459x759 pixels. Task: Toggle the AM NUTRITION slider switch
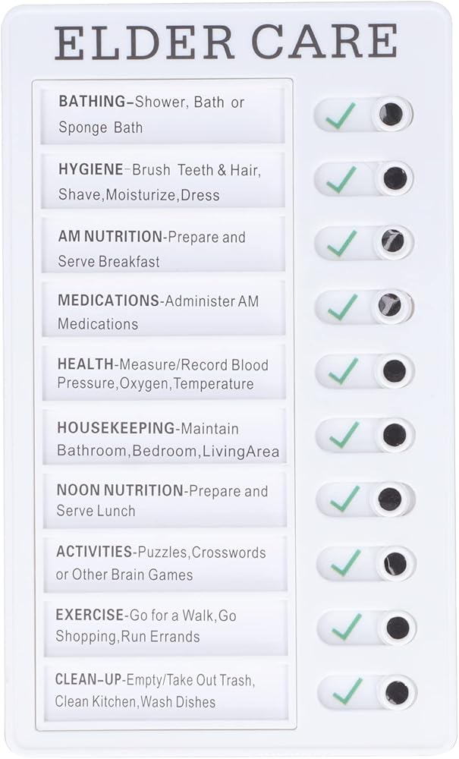click(364, 243)
